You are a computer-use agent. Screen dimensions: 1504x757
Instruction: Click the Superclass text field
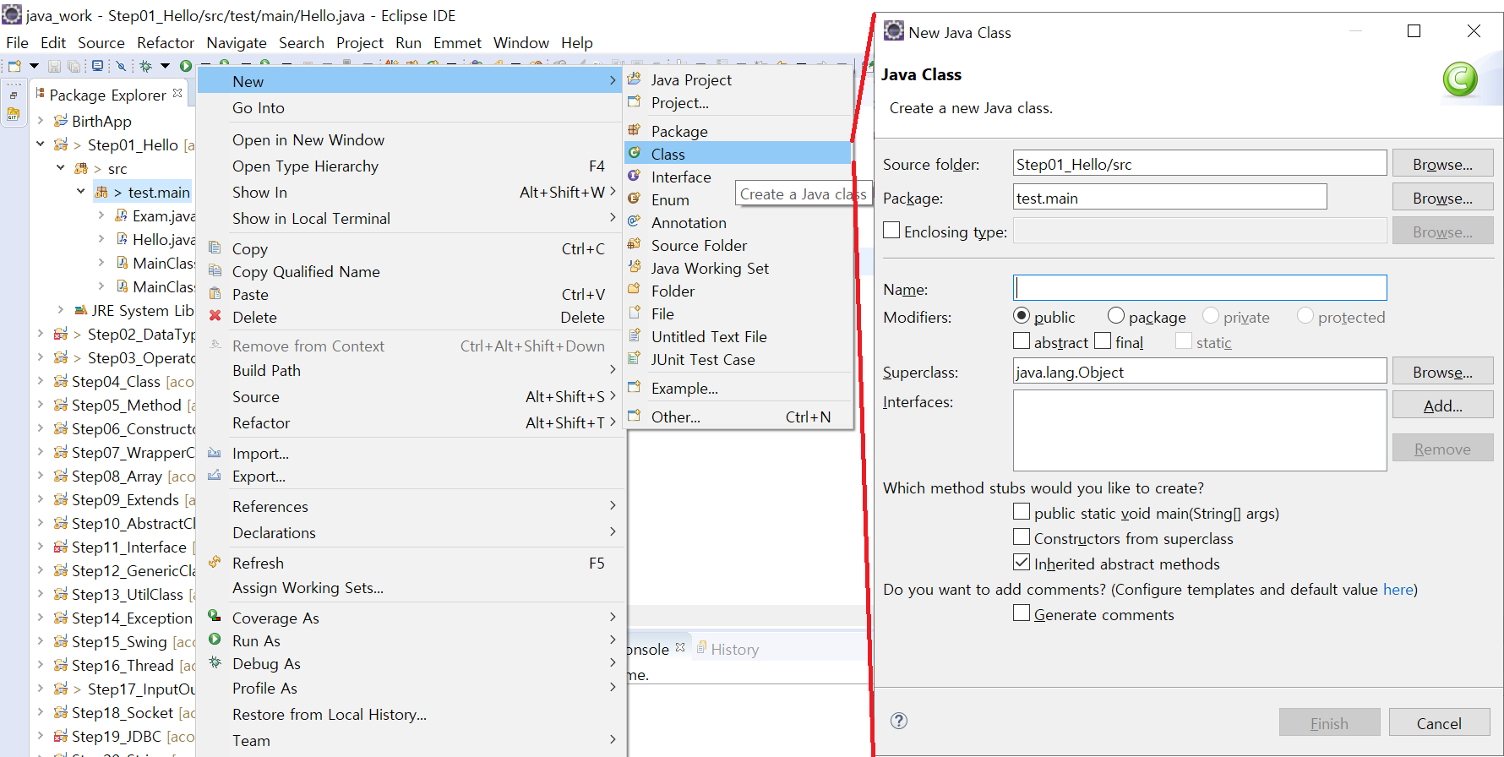tap(1200, 371)
